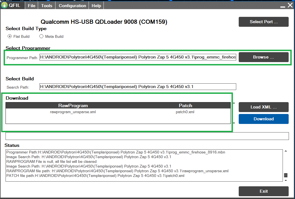This screenshot has height=199, width=295.
Task: Close the QFIL window
Action: [x=290, y=5]
